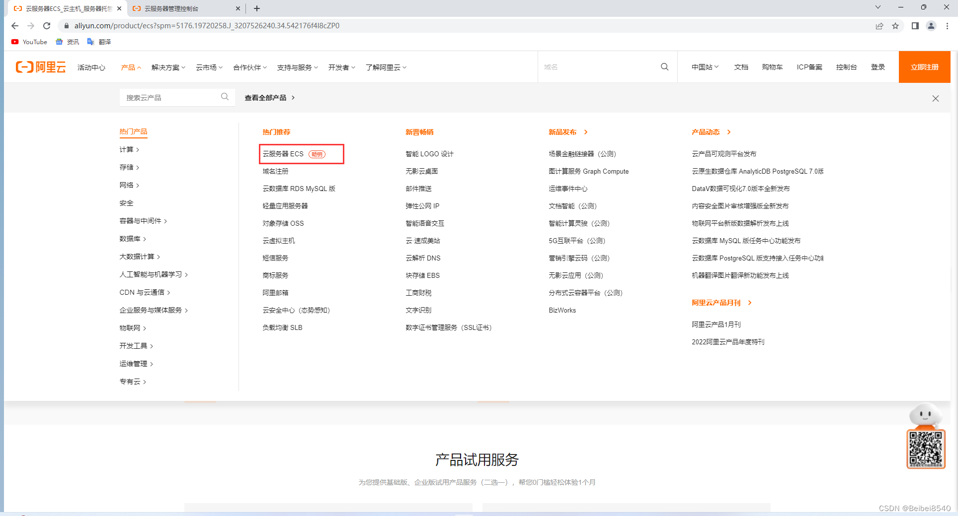Expand 人工智能与机器学习 category
This screenshot has height=516, width=958.
154,274
